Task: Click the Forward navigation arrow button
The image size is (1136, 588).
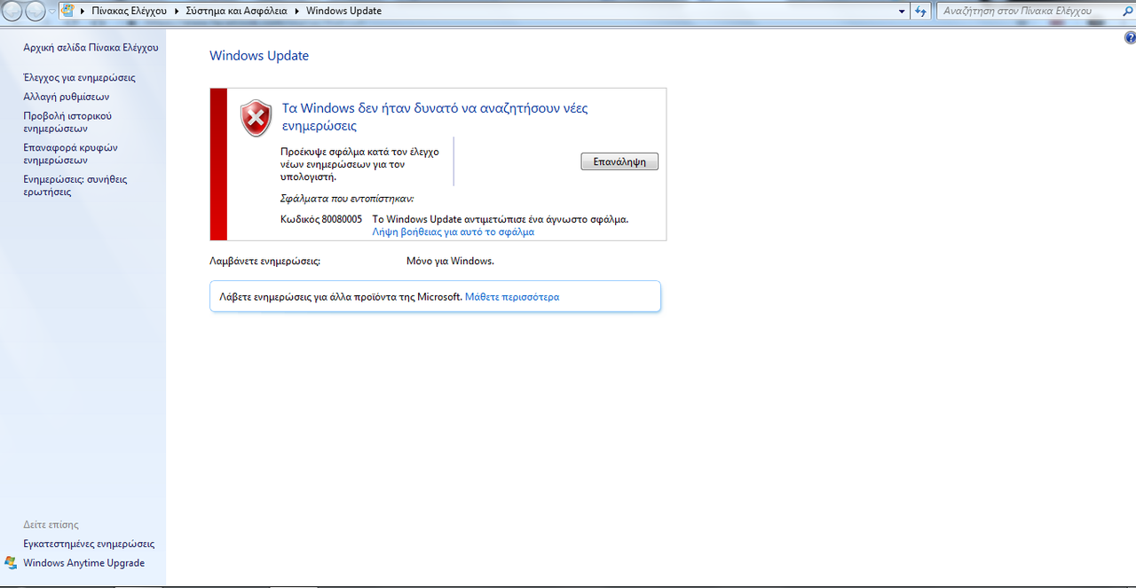Action: pyautogui.click(x=35, y=11)
